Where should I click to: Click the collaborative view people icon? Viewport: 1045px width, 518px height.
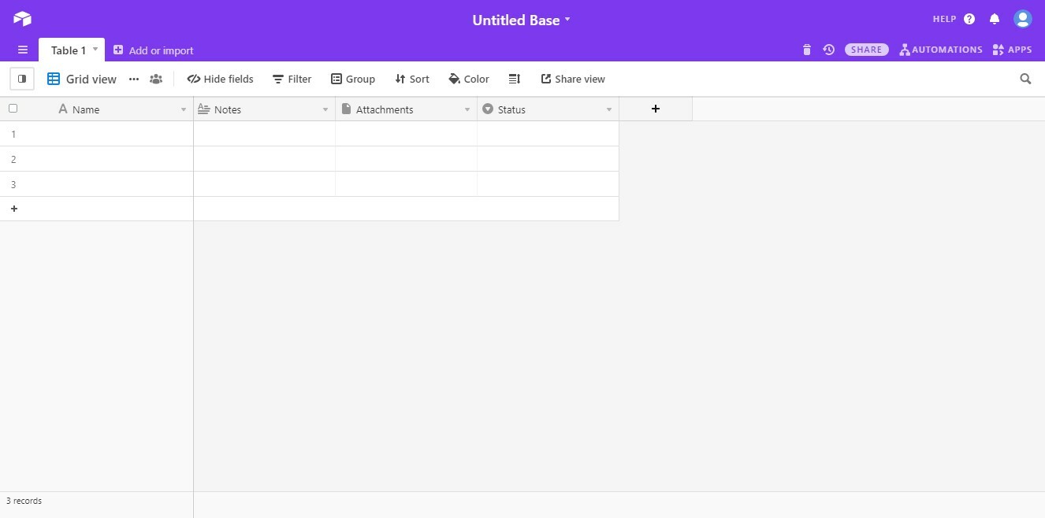(156, 79)
